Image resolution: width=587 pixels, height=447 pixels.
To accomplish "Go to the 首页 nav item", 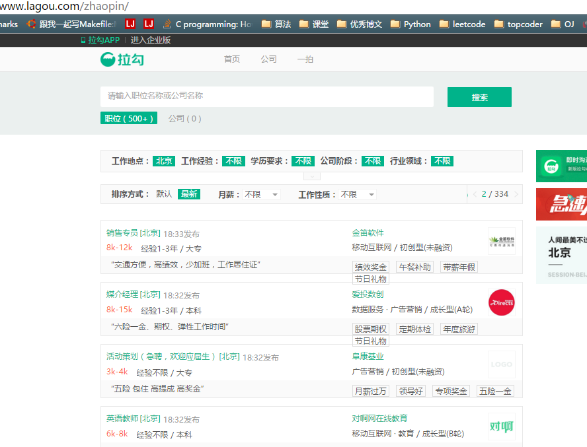I will [232, 59].
